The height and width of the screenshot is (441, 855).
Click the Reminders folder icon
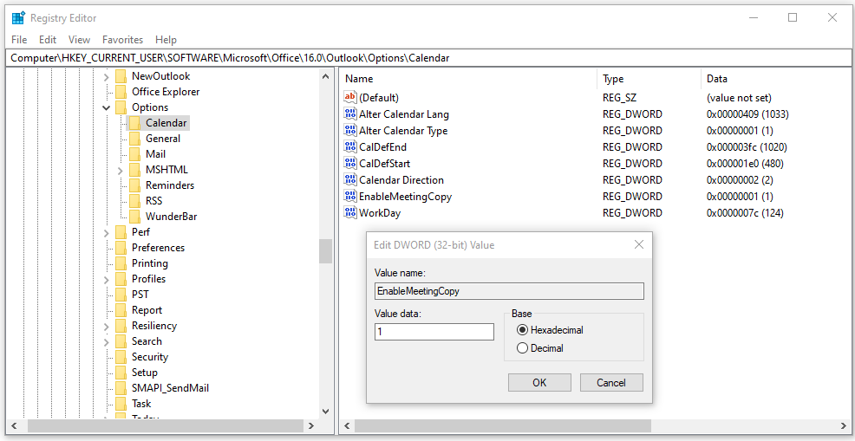[x=134, y=185]
